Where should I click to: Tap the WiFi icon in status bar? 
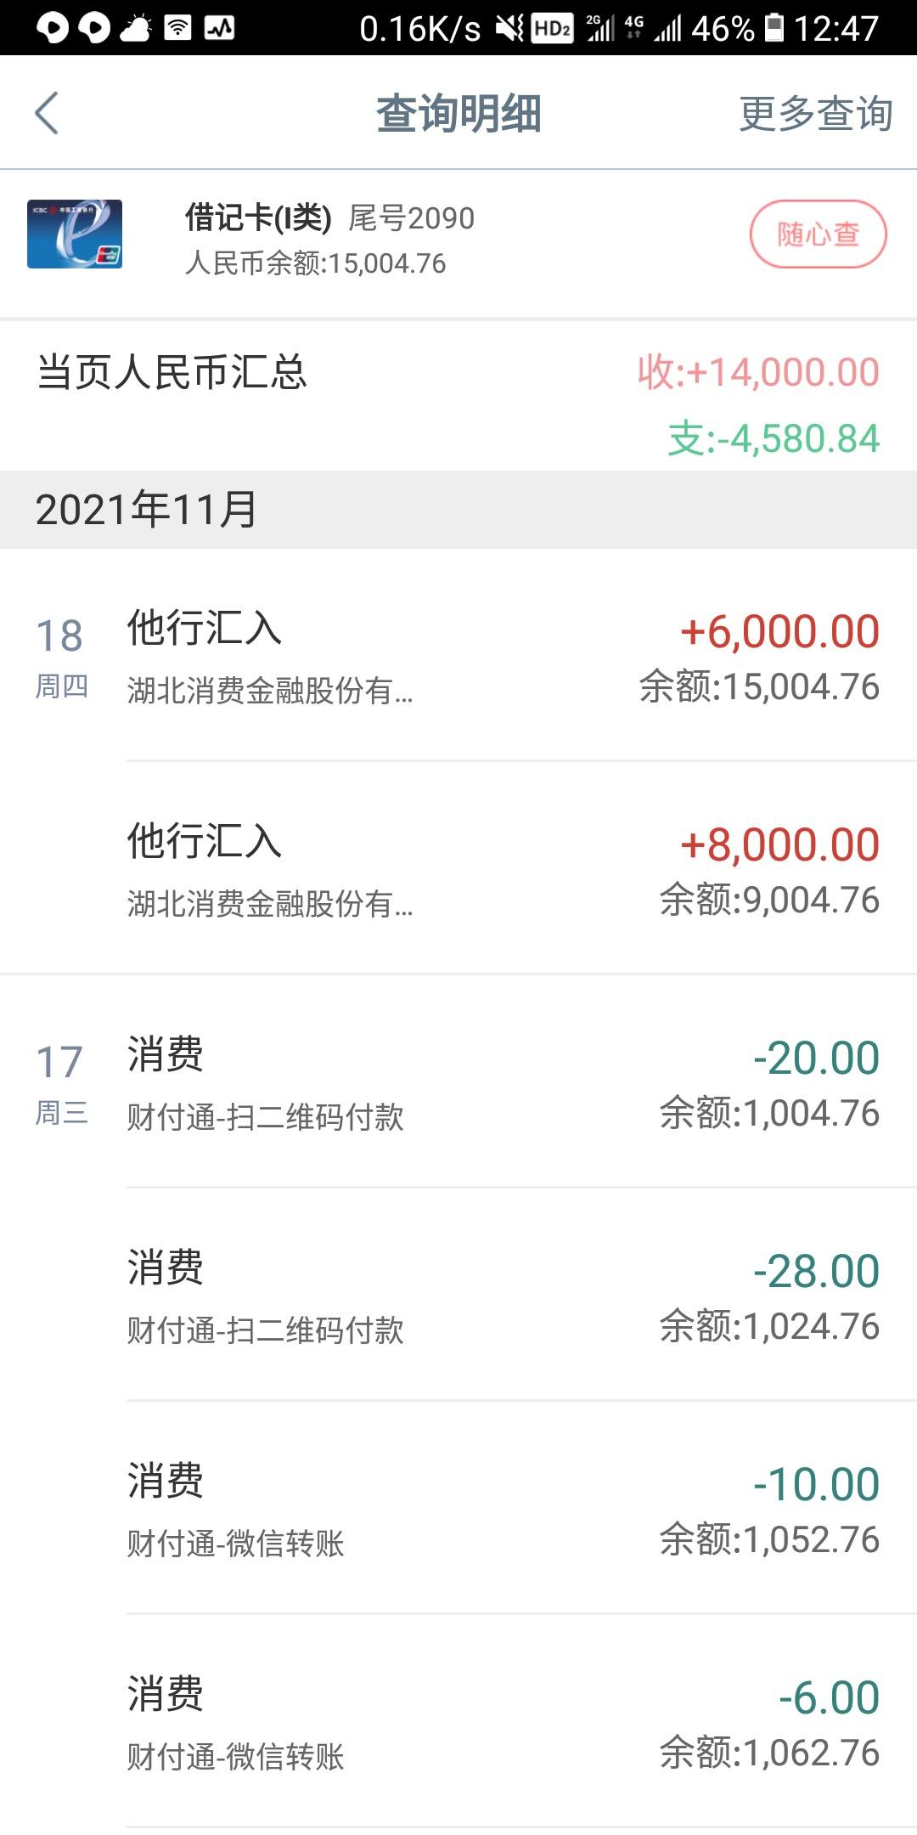(177, 27)
